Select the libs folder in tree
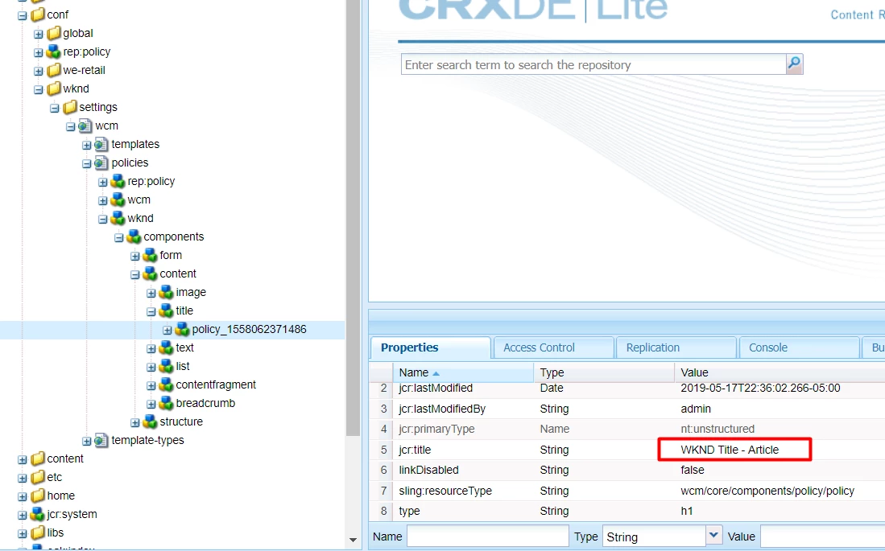The image size is (885, 551). click(x=56, y=532)
